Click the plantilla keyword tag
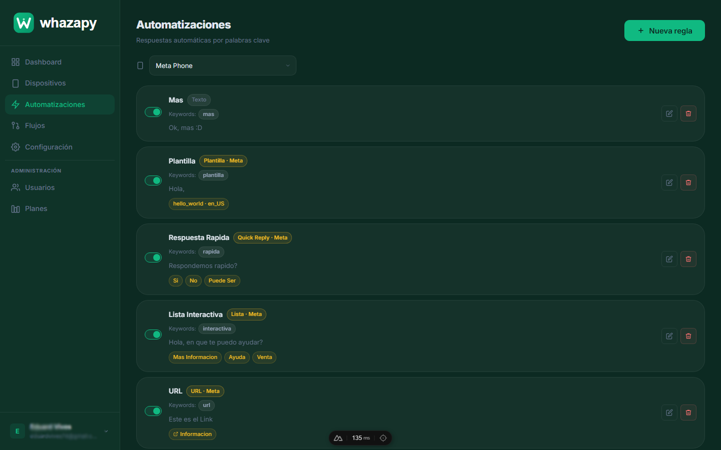 tap(213, 175)
